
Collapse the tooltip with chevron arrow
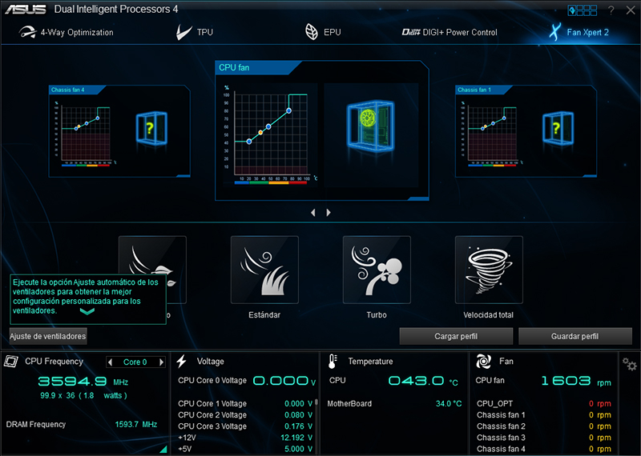click(87, 312)
